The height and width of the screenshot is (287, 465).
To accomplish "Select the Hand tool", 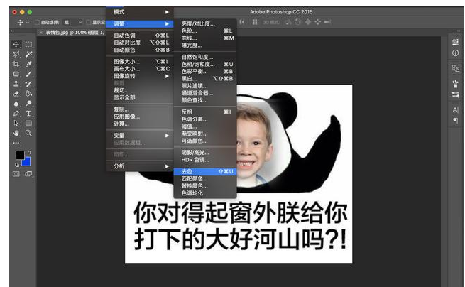I will coord(16,133).
